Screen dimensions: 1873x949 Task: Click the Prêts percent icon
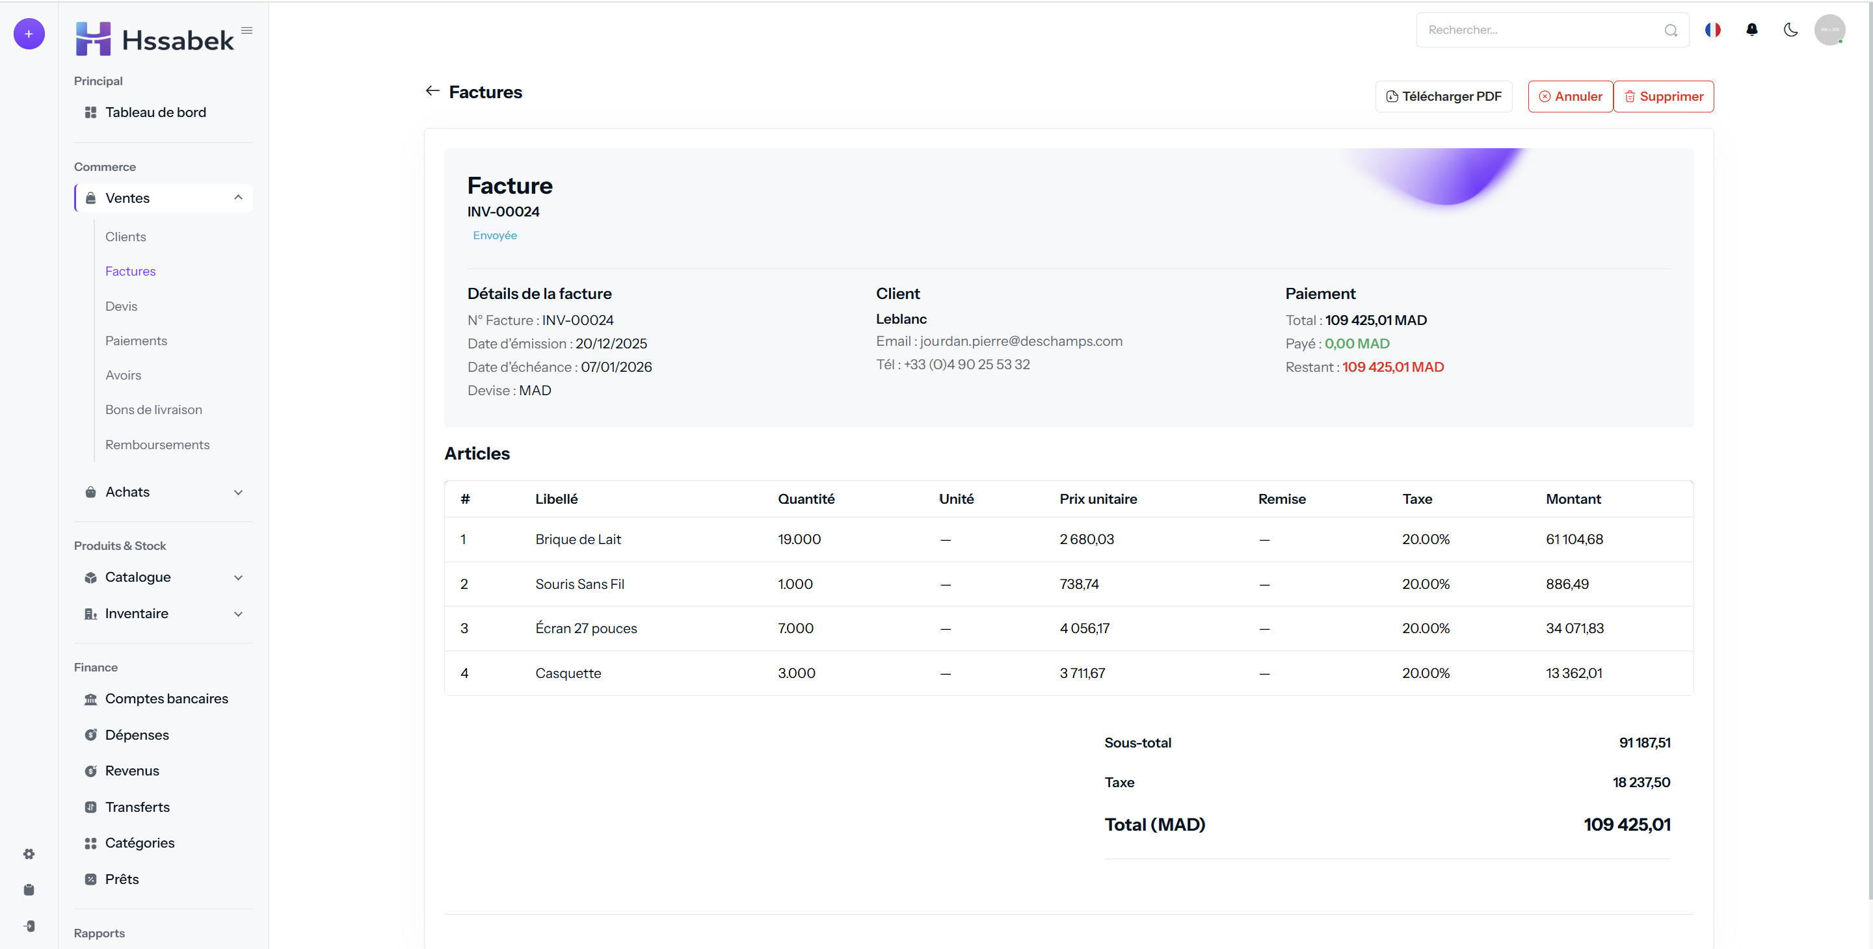point(90,879)
